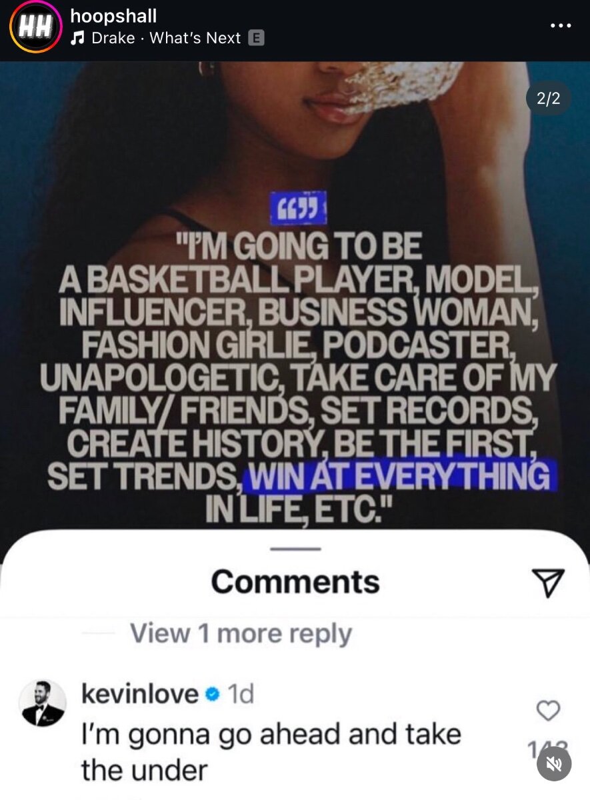Tap the 1d timestamp on kevinlove's comment
The image size is (590, 800).
pyautogui.click(x=241, y=695)
